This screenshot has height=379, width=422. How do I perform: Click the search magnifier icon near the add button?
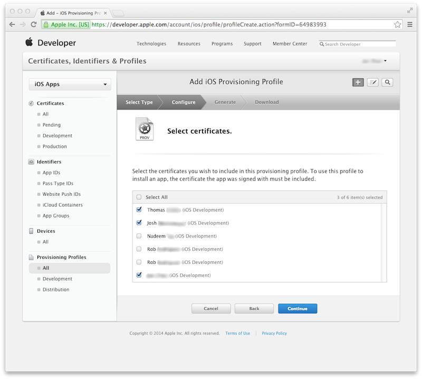(x=387, y=82)
